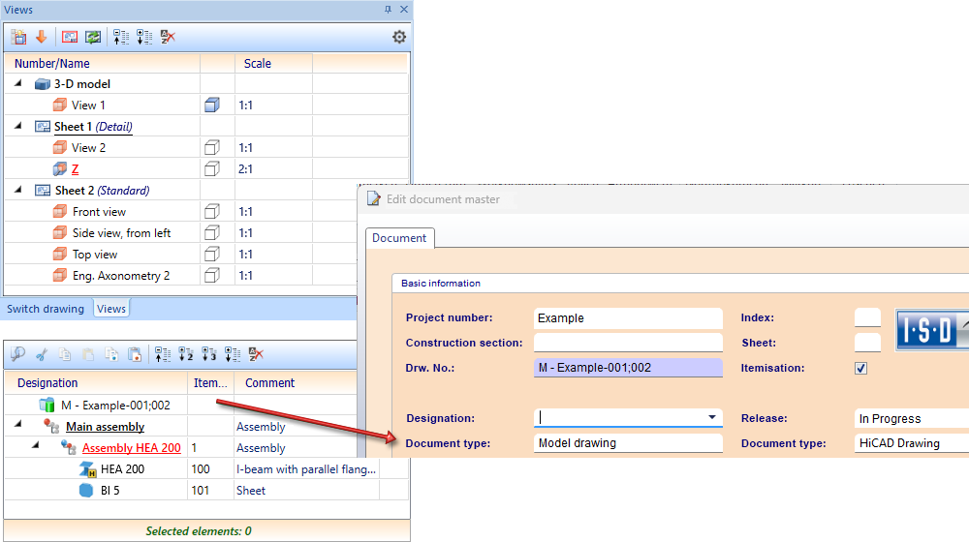Click the wireframe cube icon for Z view
969x542 pixels.
point(212,168)
